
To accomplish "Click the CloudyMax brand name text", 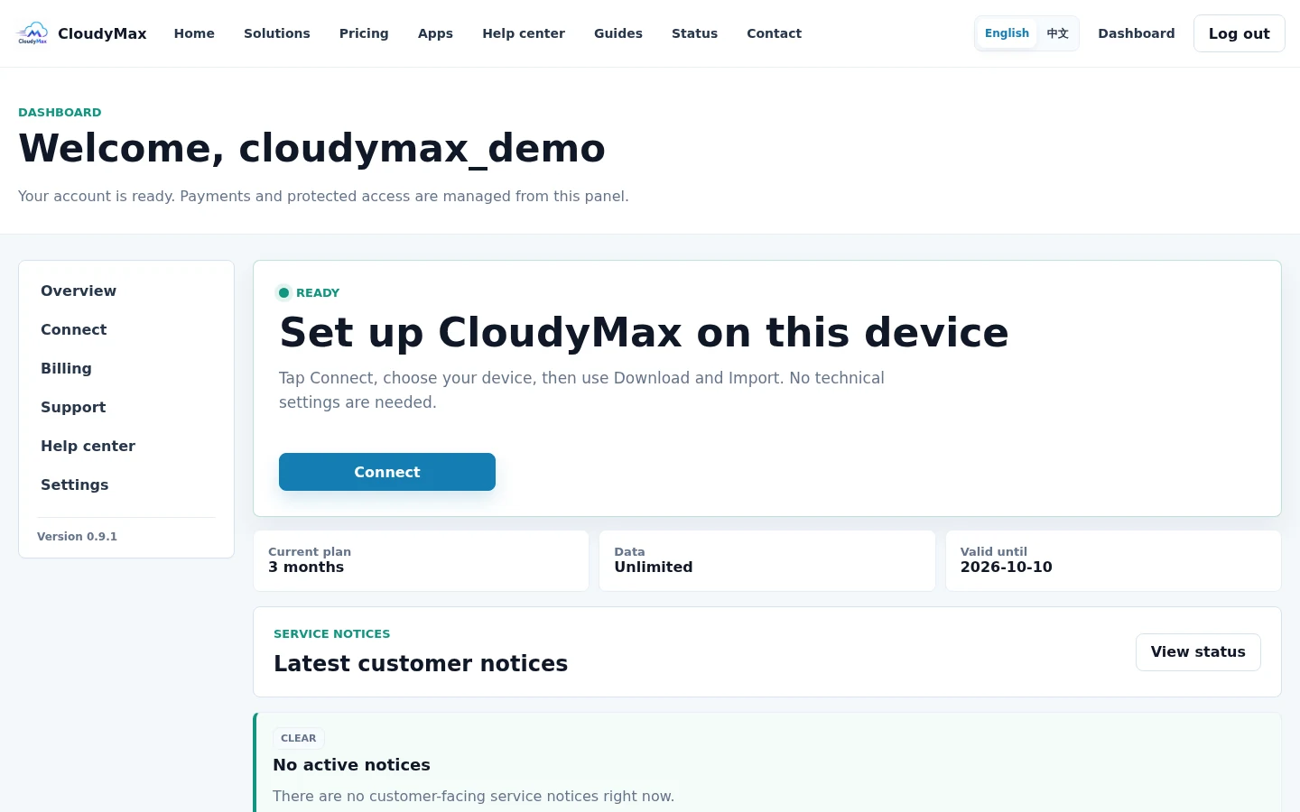I will click(x=102, y=33).
